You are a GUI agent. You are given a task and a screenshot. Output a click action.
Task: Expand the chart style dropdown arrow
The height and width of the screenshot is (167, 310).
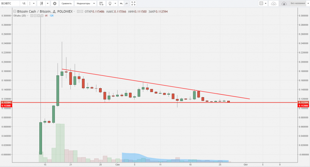[x=48, y=3]
